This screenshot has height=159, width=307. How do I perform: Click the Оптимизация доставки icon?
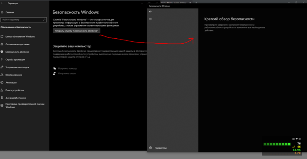click(2, 44)
